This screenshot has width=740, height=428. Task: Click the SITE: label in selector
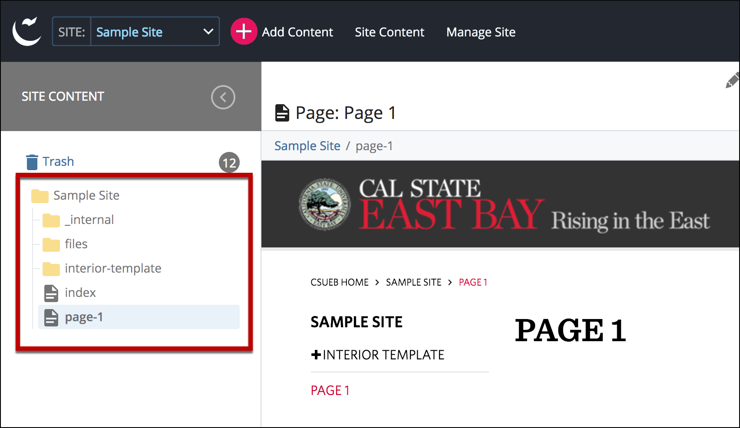[72, 32]
